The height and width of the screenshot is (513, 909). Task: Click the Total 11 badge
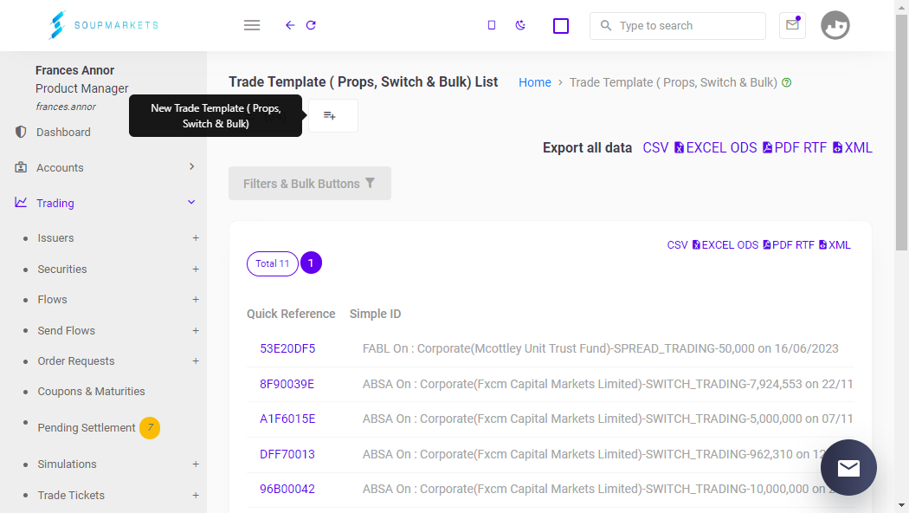(x=273, y=263)
